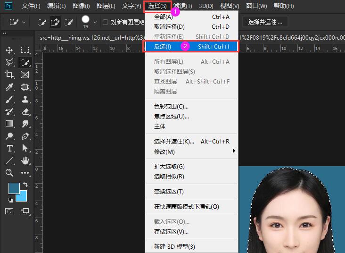Screen dimensions: 345x253
Task: Select the Eraser tool
Action: point(25,112)
